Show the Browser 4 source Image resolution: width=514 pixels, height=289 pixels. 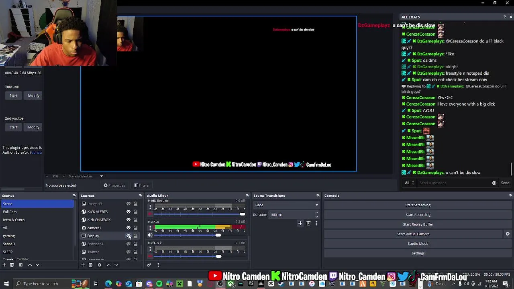click(x=128, y=244)
